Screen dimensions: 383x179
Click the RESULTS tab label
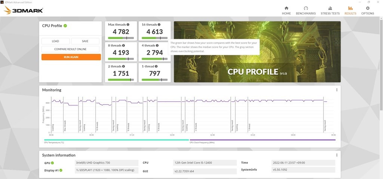pos(350,13)
